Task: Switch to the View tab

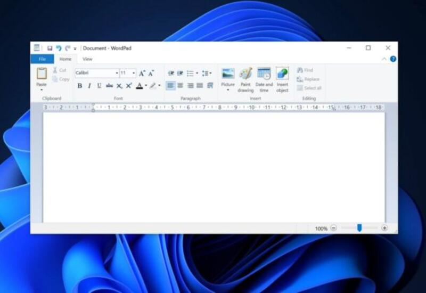Action: click(87, 59)
